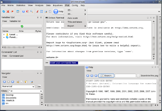Float the Navigator dock panel
Screen dimensions: 162x111
[38, 73]
